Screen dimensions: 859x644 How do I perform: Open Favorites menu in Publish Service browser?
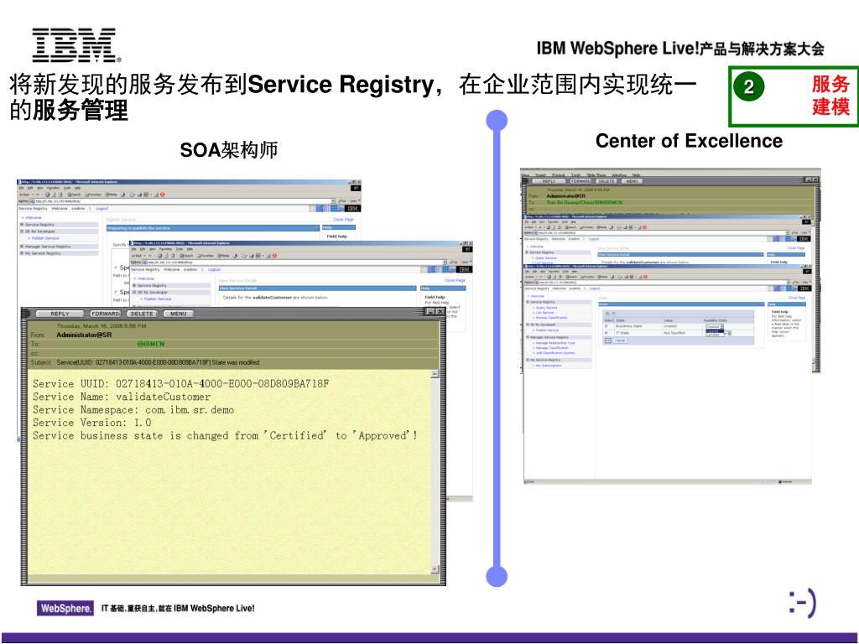pyautogui.click(x=53, y=188)
